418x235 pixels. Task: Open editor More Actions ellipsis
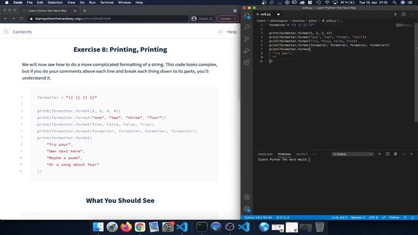412,14
